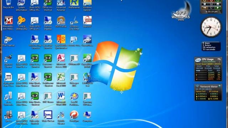Launch DVD Profiler
The width and height of the screenshot is (228, 128).
click(61, 22)
